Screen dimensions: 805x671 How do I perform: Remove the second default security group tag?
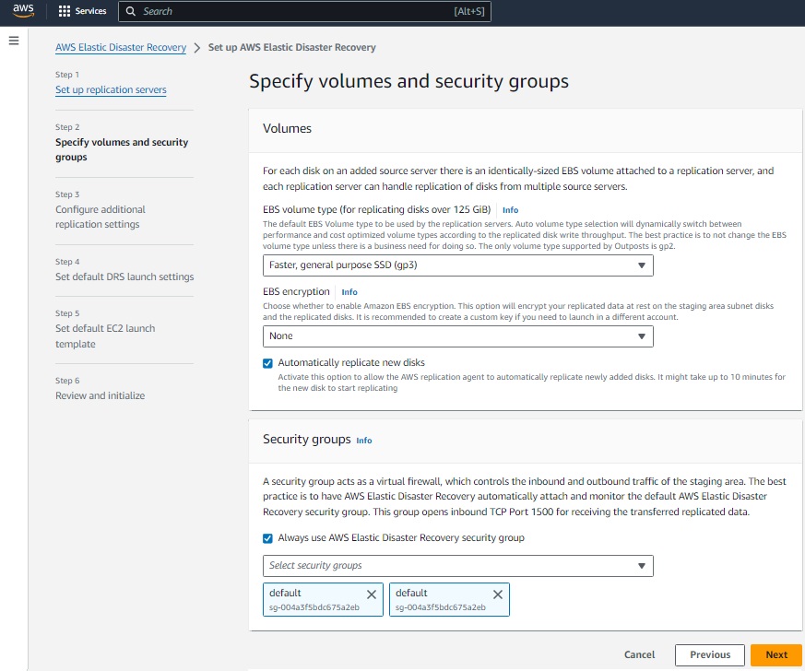pyautogui.click(x=498, y=594)
